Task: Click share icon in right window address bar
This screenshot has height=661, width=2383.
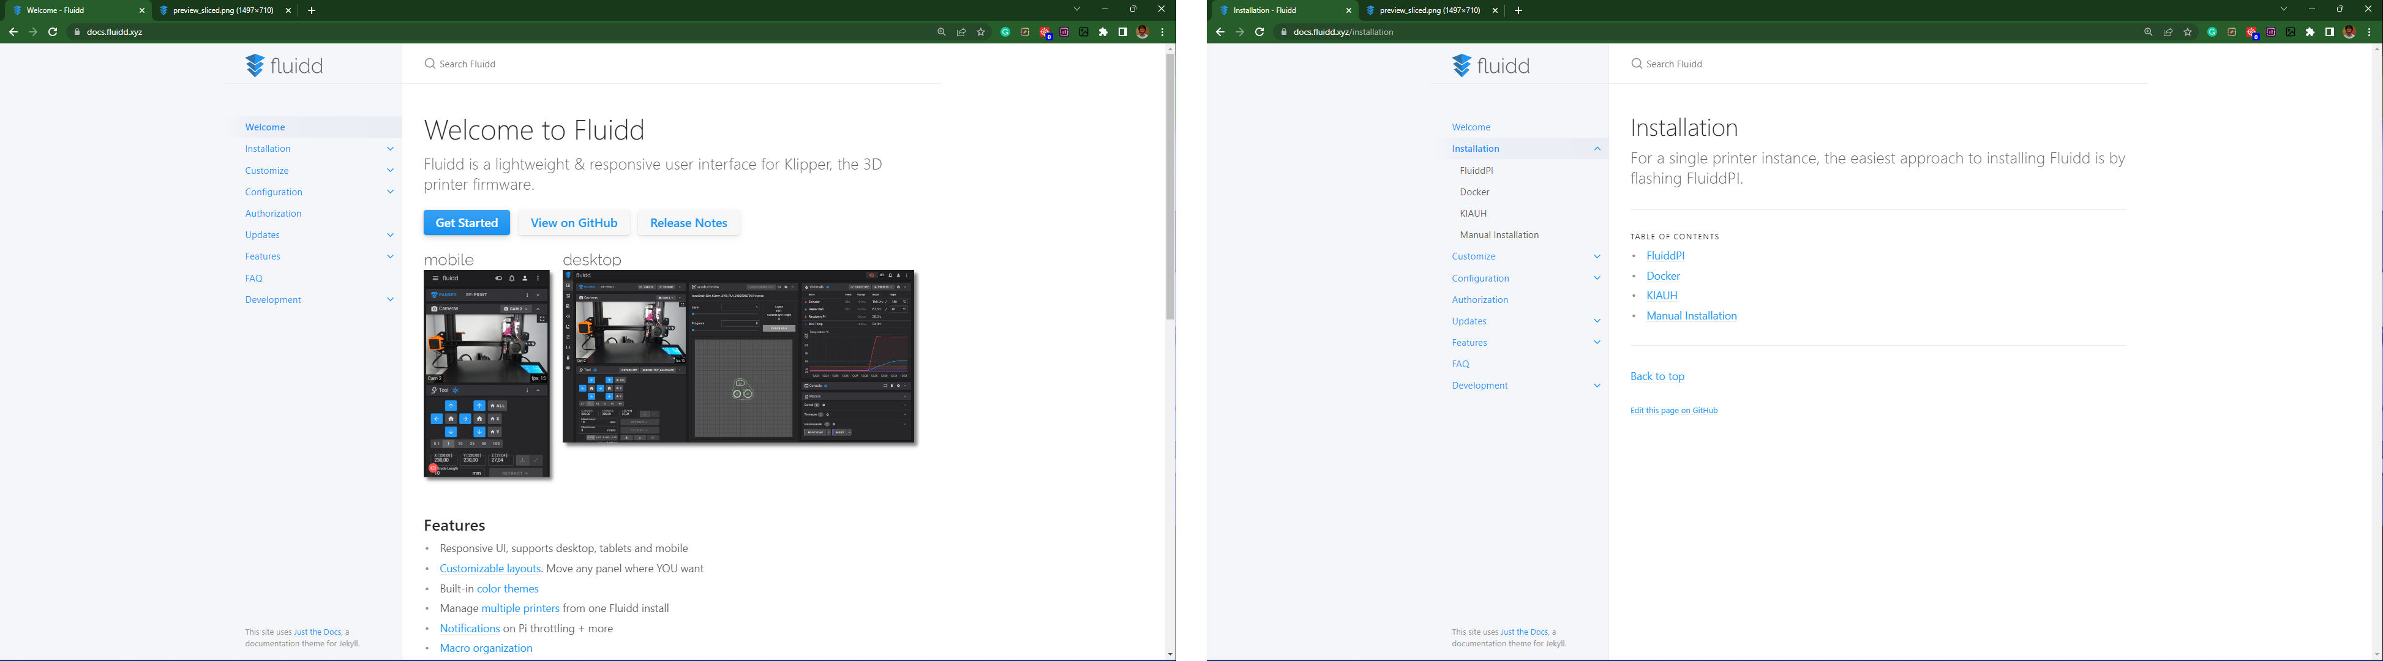Action: (2168, 32)
